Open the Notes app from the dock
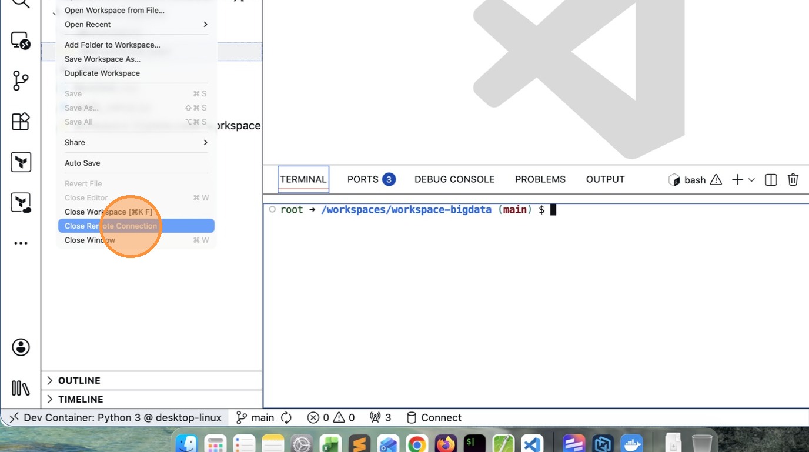Image resolution: width=809 pixels, height=452 pixels. [x=273, y=444]
